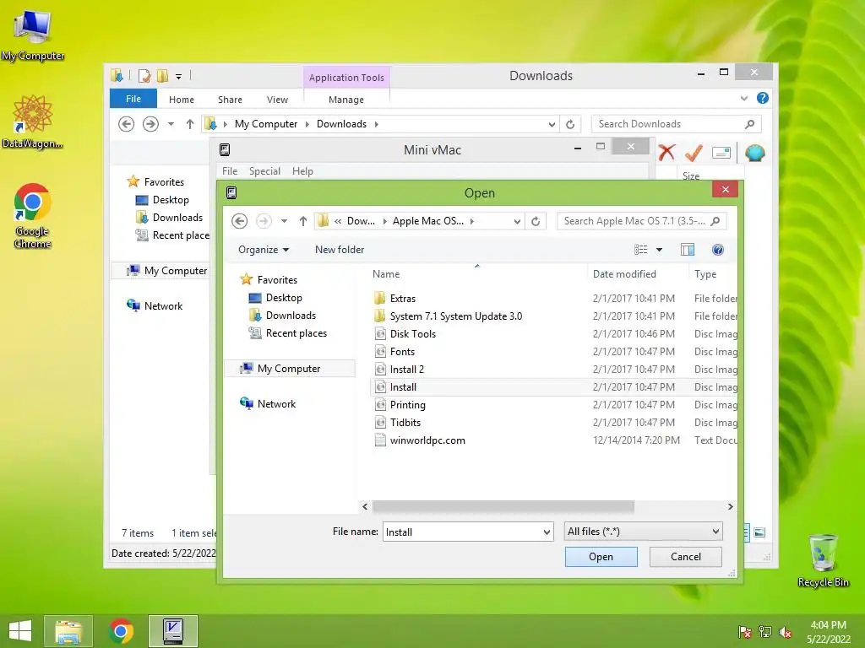Expand Open dialog address path dropdown
Screen dimensions: 865x648
[517, 221]
